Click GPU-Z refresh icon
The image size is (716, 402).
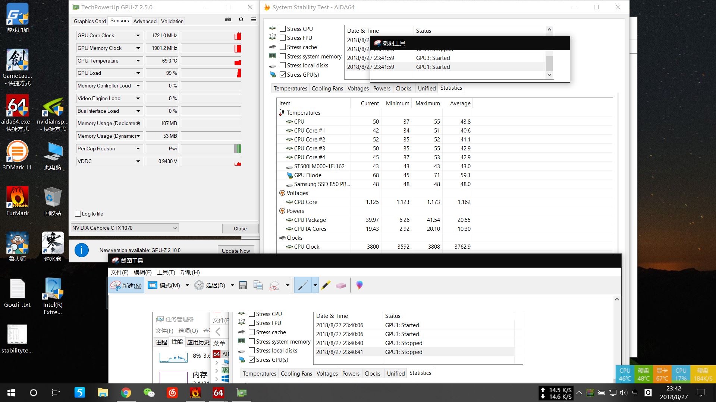241,20
